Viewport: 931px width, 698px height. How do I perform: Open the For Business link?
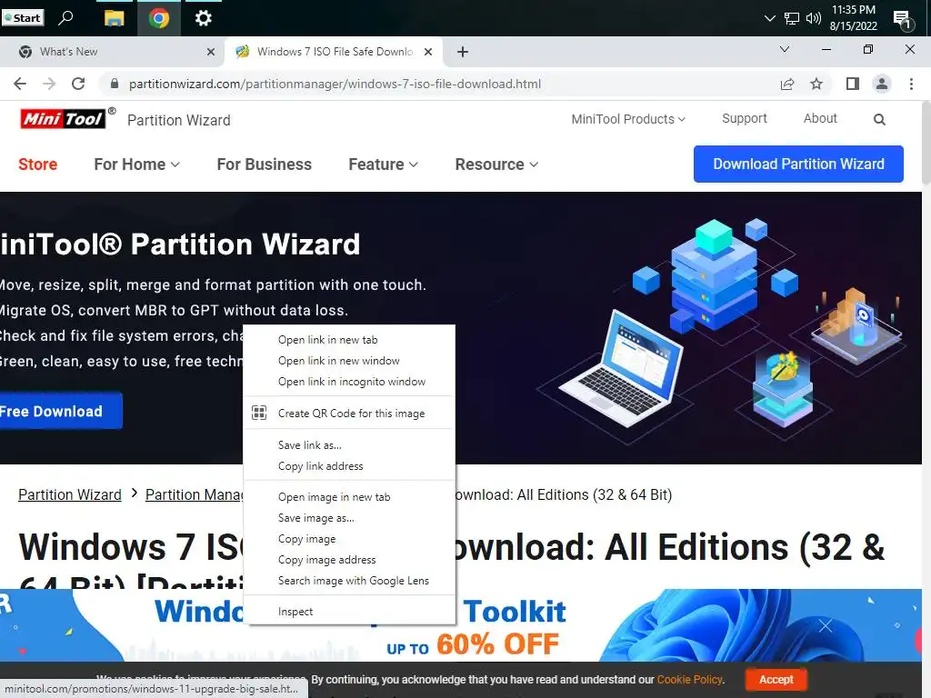click(x=265, y=165)
